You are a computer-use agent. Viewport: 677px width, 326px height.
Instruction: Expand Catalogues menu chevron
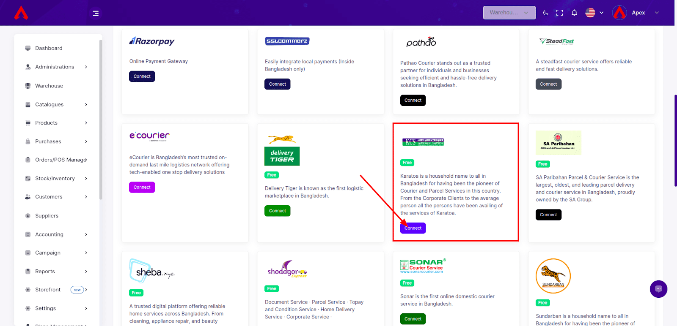pyautogui.click(x=86, y=104)
